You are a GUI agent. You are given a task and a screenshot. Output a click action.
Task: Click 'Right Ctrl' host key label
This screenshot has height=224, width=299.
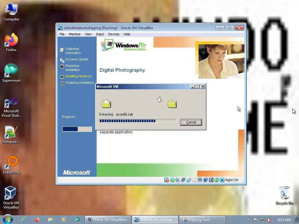coord(232,180)
